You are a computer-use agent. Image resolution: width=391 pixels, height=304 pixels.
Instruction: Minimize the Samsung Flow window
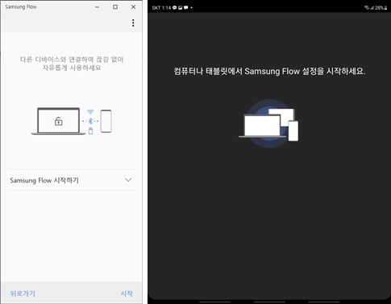coord(98,7)
